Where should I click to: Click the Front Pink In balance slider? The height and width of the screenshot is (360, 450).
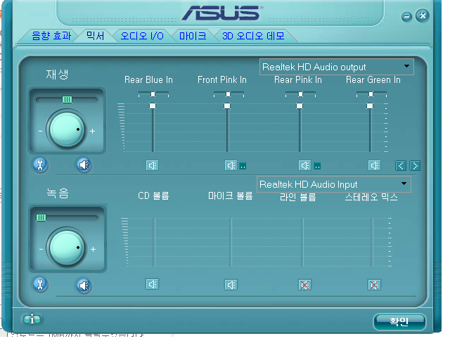point(228,94)
